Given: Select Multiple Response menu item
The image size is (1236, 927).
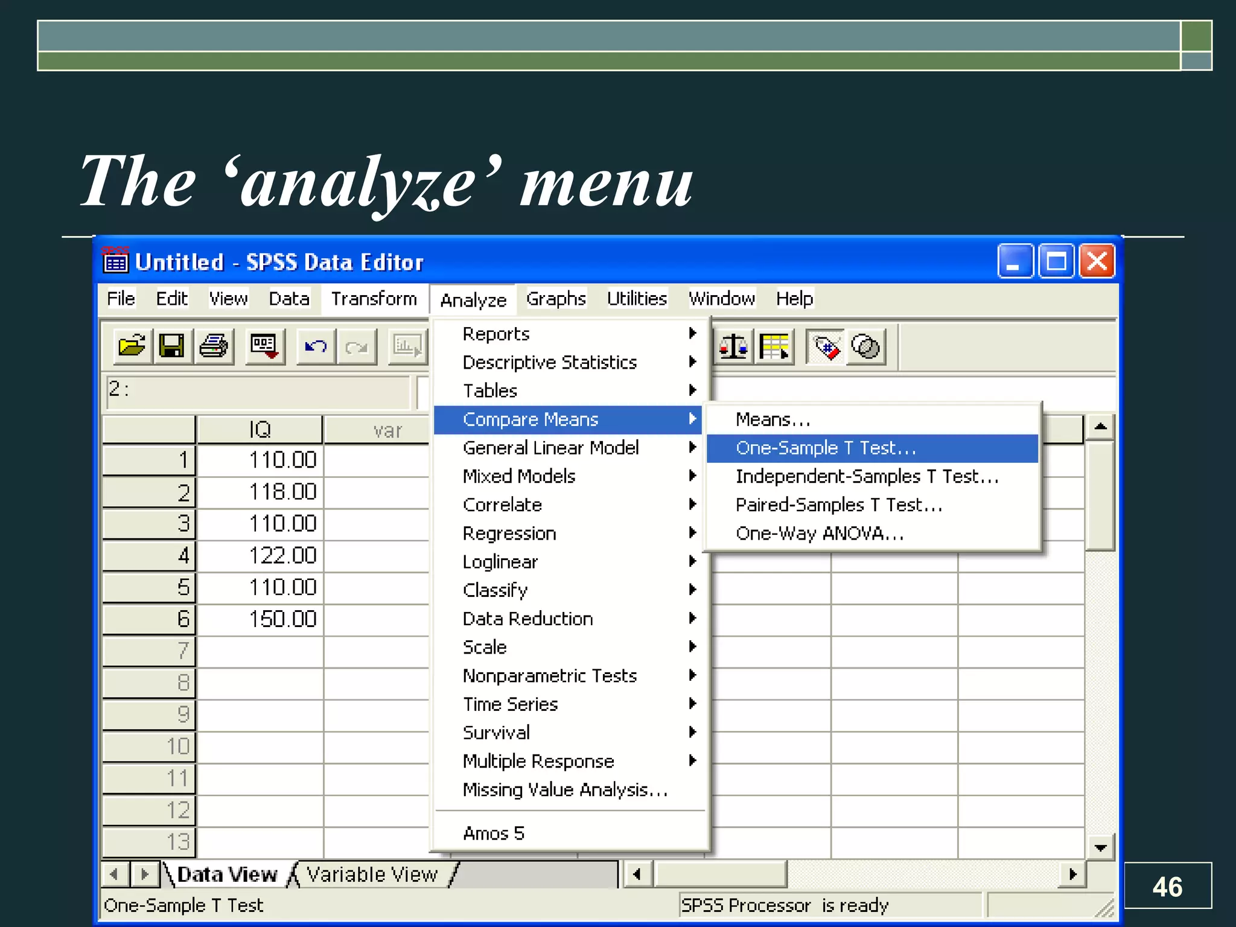Looking at the screenshot, I should tap(567, 761).
